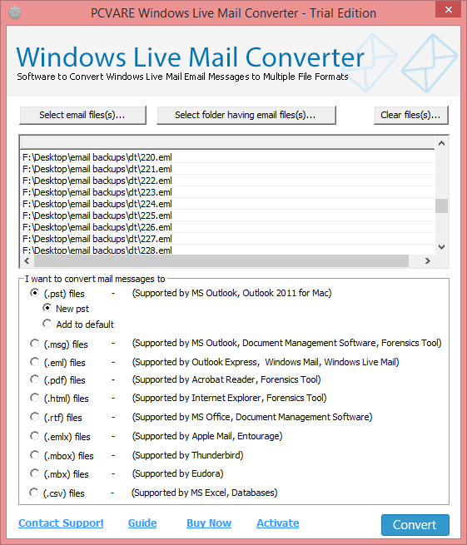This screenshot has width=467, height=545.
Task: Click the vertical scrollbar thumb of file list
Action: coord(442,206)
